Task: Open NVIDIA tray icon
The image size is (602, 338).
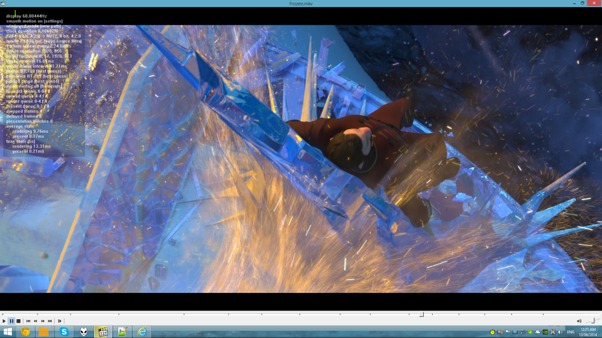Action: point(545,332)
